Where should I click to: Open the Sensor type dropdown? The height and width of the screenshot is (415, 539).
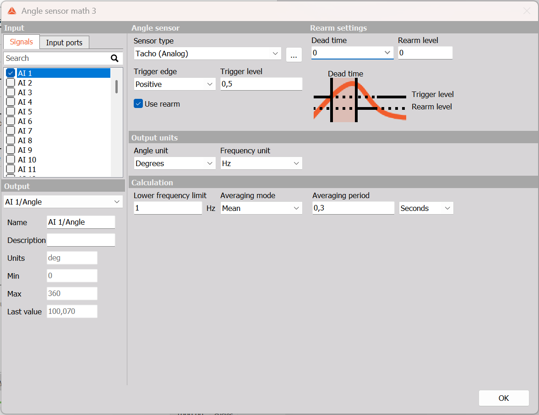207,54
